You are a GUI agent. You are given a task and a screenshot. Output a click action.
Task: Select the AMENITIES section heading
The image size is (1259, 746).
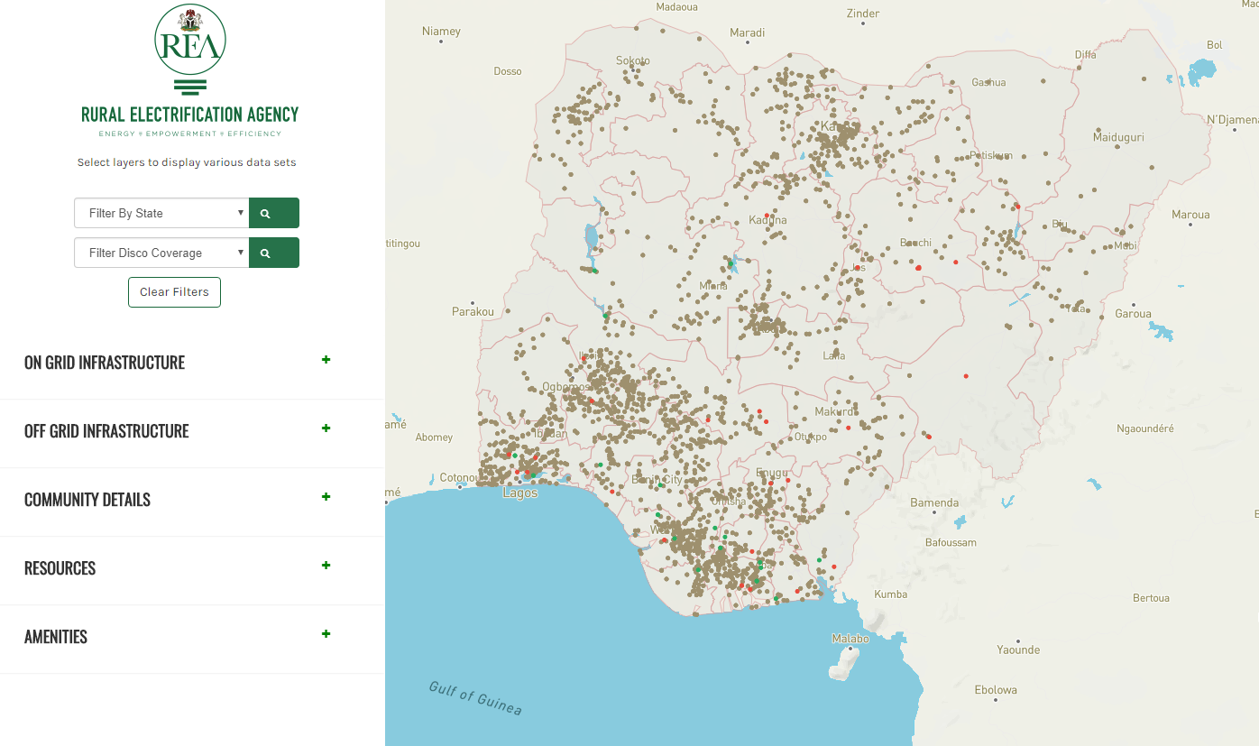(x=56, y=637)
